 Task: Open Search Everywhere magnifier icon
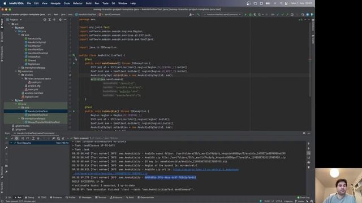(x=303, y=15)
